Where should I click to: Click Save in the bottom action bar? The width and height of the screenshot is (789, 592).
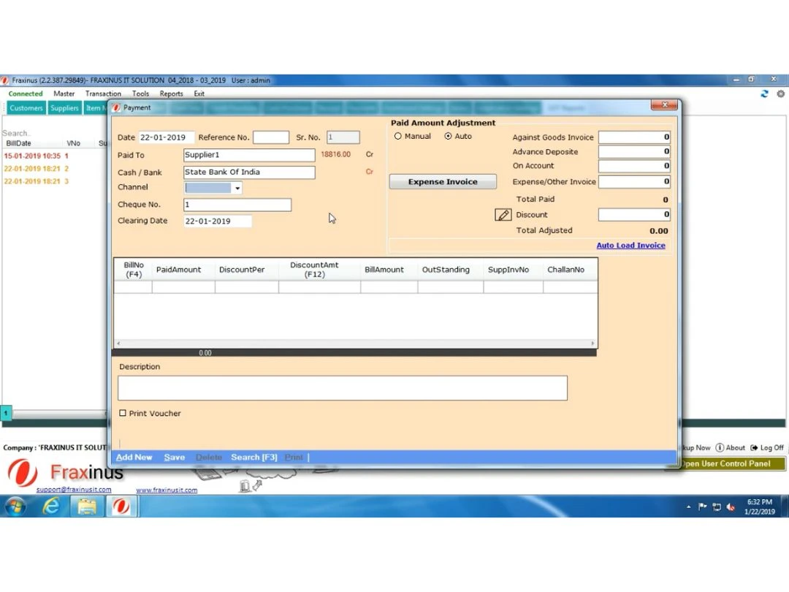[174, 458]
